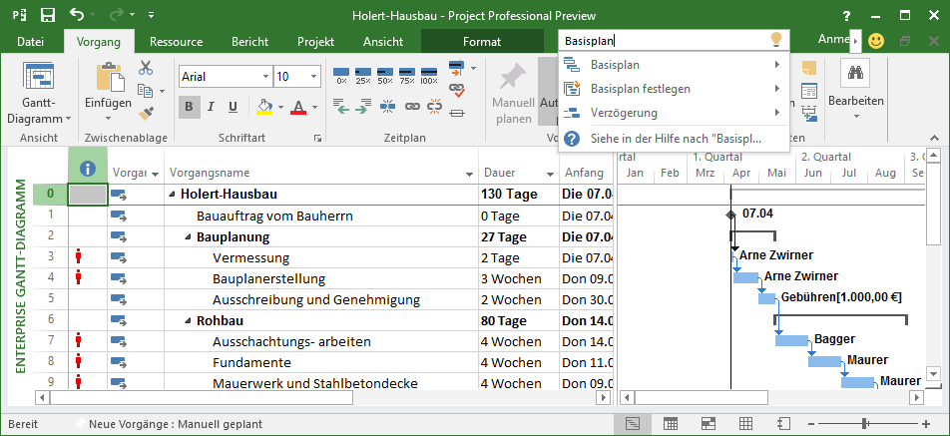The image size is (950, 436).
Task: Send feedback via the smiley icon
Action: (x=876, y=41)
